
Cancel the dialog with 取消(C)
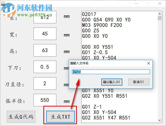[x=139, y=82]
